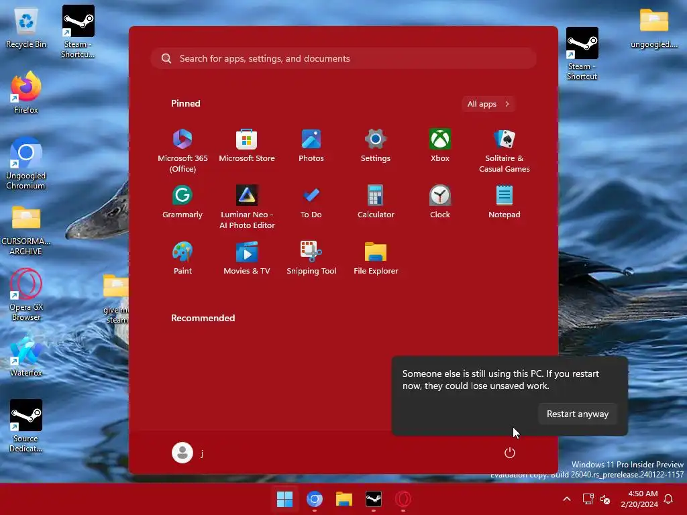Open the Clock app
This screenshot has height=515, width=687.
tap(440, 202)
